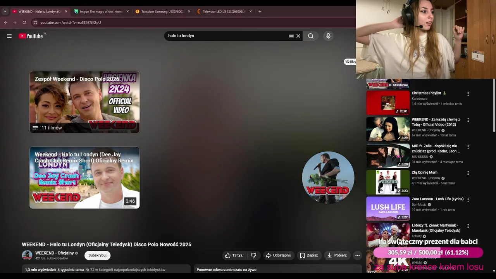Save video with Zapisz button
Viewport: 496px width, 279px height.
pos(309,255)
